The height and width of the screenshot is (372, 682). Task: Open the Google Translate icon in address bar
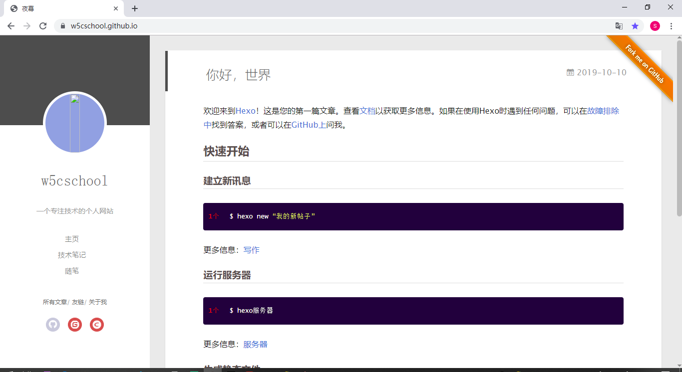click(619, 25)
